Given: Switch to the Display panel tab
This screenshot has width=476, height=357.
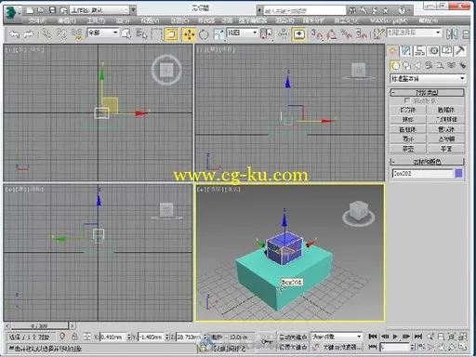Looking at the screenshot, I should pyautogui.click(x=447, y=50).
